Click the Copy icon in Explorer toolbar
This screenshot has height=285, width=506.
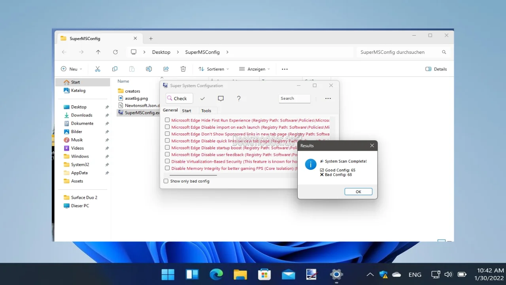coord(115,69)
